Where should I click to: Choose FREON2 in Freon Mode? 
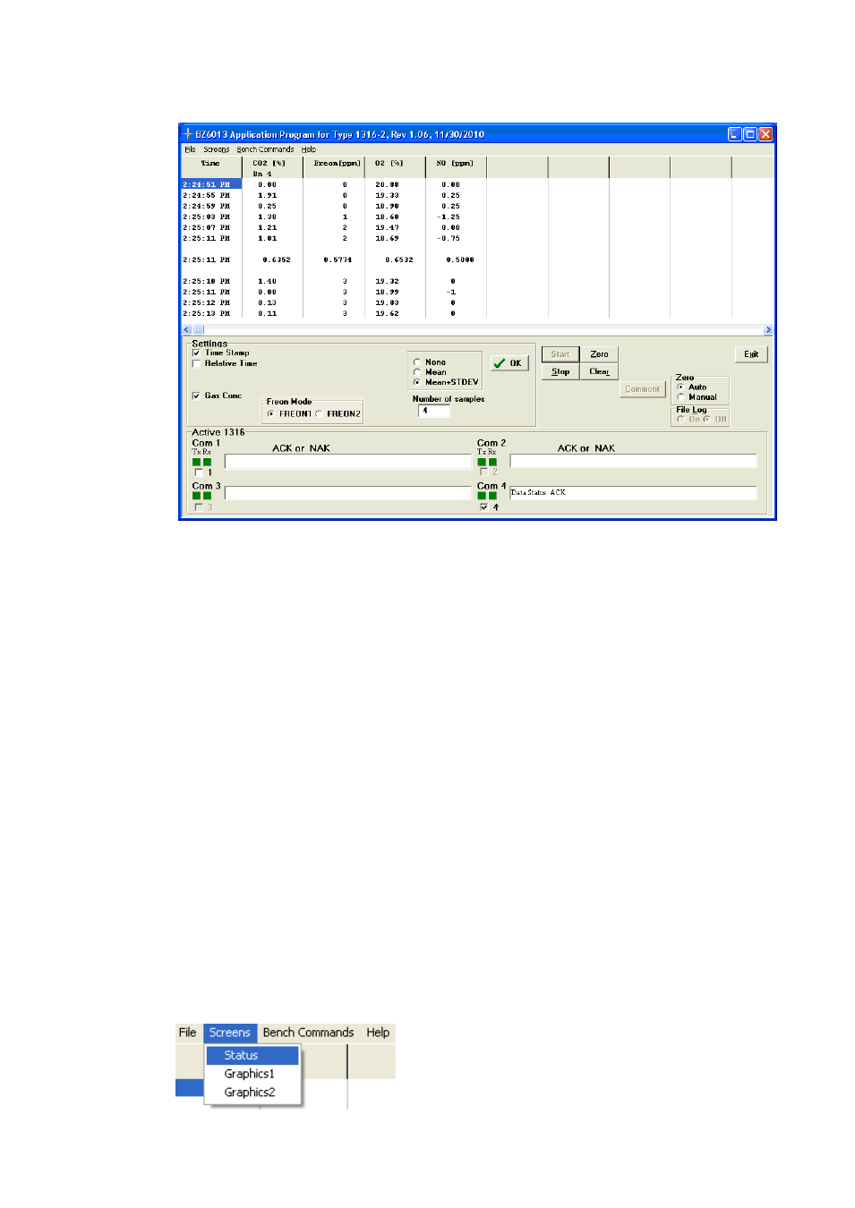pyautogui.click(x=319, y=414)
